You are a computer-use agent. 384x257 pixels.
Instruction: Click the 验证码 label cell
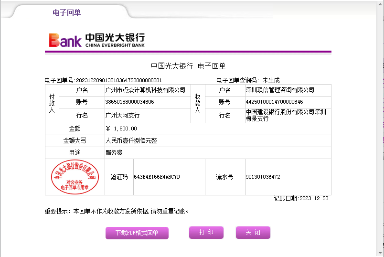click(x=119, y=177)
